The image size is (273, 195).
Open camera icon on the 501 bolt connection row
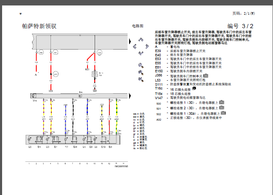point(221,108)
